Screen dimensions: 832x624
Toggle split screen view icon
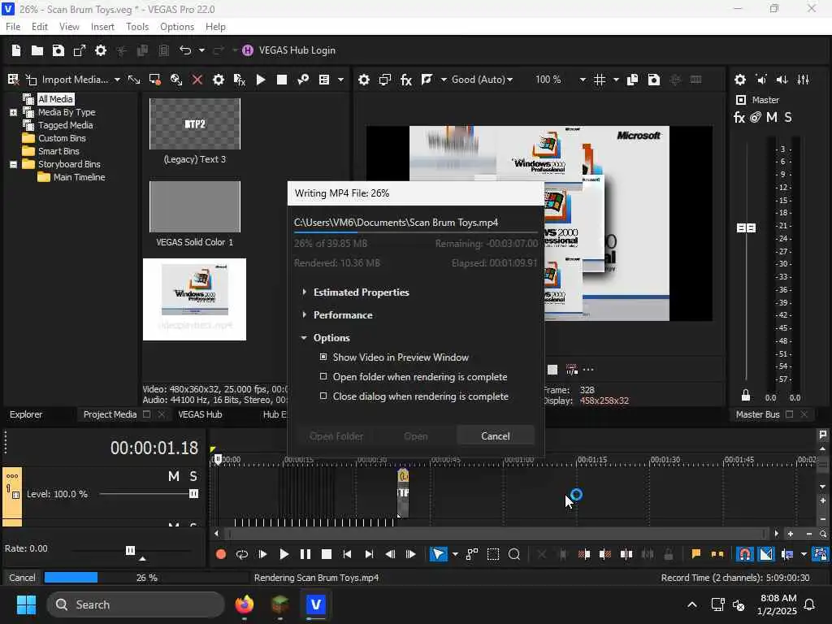(x=427, y=80)
